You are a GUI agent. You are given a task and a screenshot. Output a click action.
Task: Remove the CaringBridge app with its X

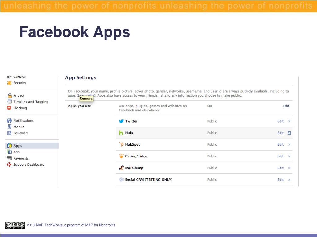pos(289,156)
